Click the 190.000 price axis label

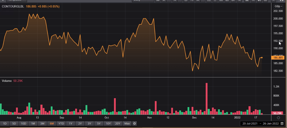pos(278,48)
